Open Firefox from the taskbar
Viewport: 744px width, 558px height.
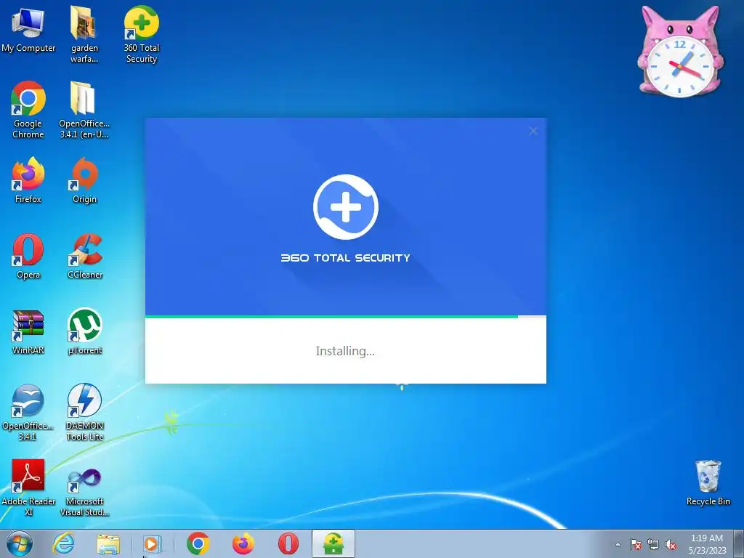tap(243, 543)
